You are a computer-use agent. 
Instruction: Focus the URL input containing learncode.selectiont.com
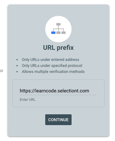coord(58,91)
